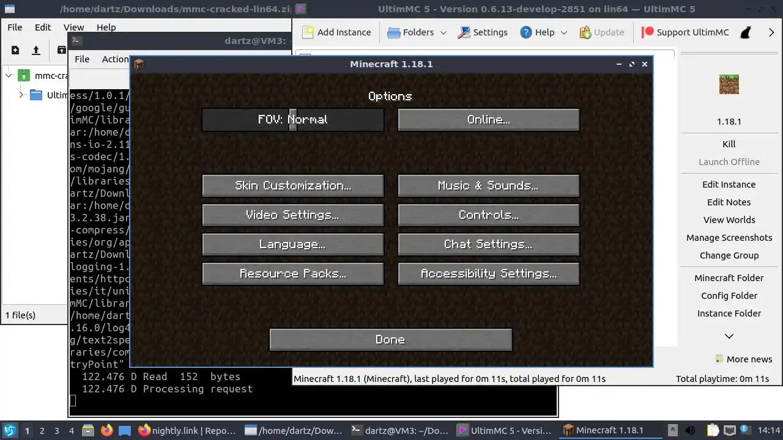The width and height of the screenshot is (783, 440).
Task: Expand the Help dropdown arrow in UltimMC
Action: 564,32
